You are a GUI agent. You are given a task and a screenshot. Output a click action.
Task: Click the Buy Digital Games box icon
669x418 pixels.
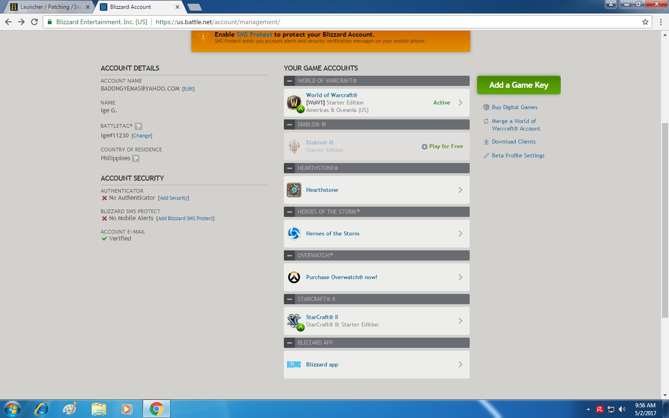(x=486, y=107)
